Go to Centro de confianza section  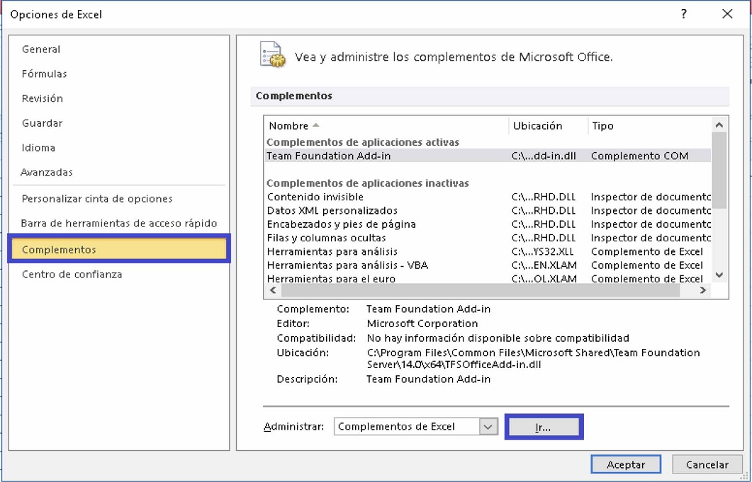72,275
